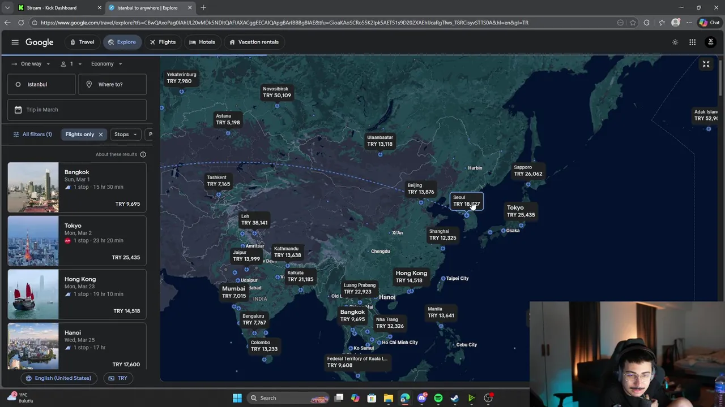Click the taskbar Search box
The width and height of the screenshot is (725, 407).
pos(289,398)
